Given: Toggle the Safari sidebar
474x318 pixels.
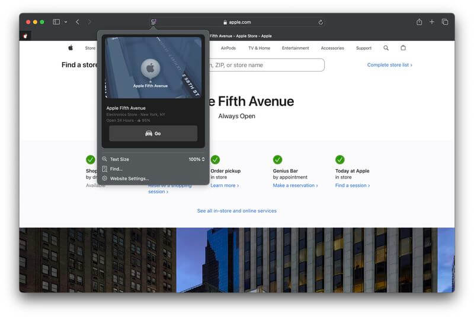Looking at the screenshot, I should (56, 22).
